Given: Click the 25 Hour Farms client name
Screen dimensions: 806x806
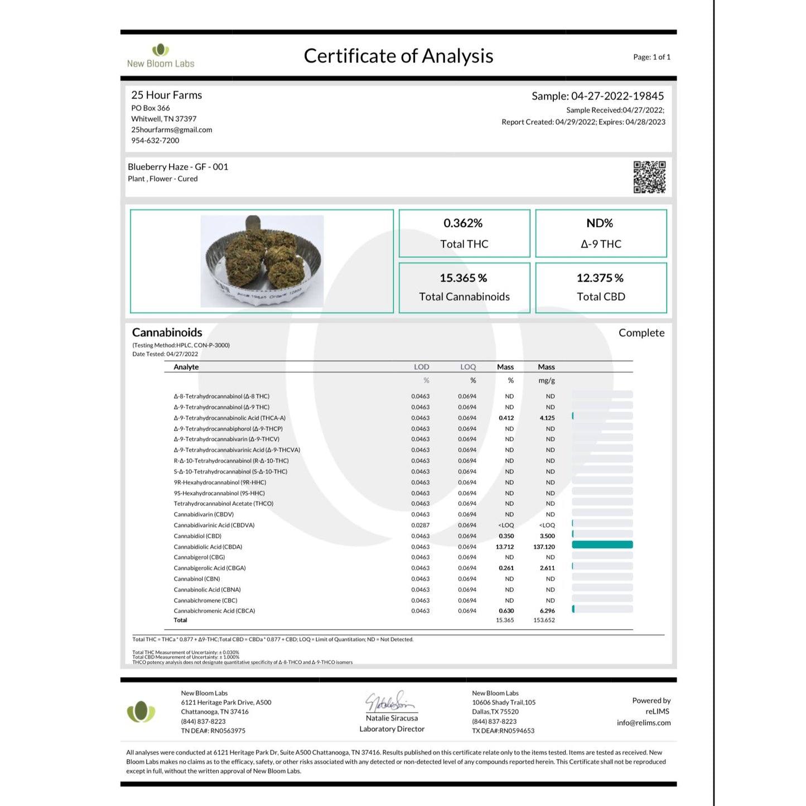Looking at the screenshot, I should pyautogui.click(x=167, y=95).
